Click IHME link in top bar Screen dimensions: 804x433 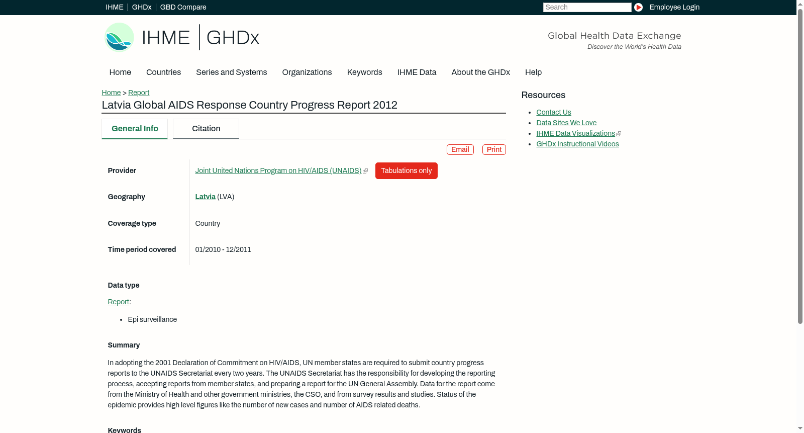115,7
